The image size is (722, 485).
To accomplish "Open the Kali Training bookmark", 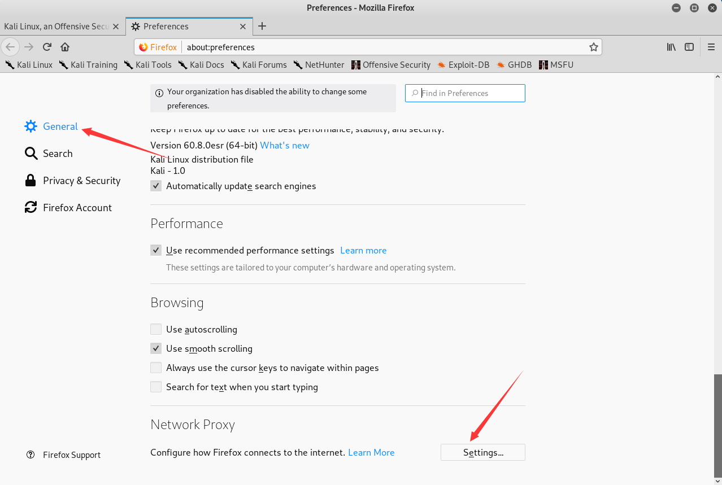I will tap(88, 65).
